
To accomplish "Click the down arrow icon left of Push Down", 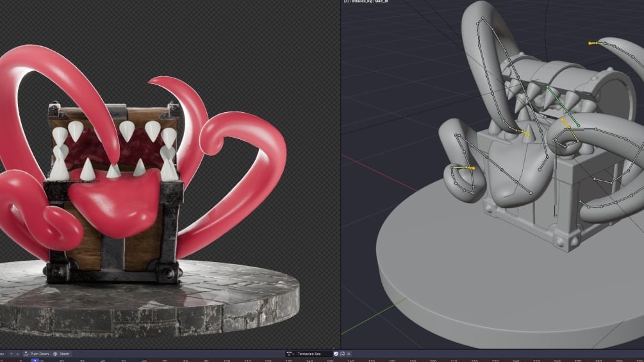I will pos(12,354).
